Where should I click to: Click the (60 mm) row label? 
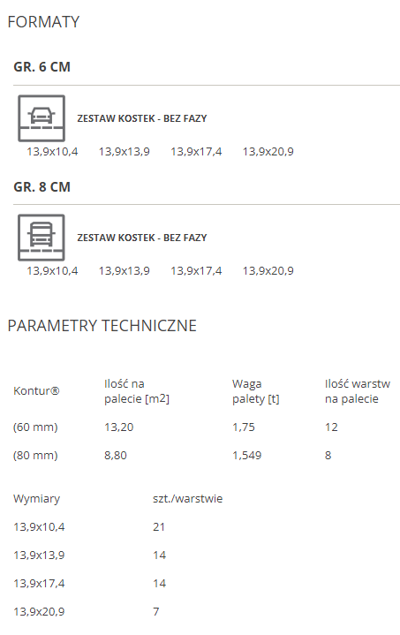point(35,427)
